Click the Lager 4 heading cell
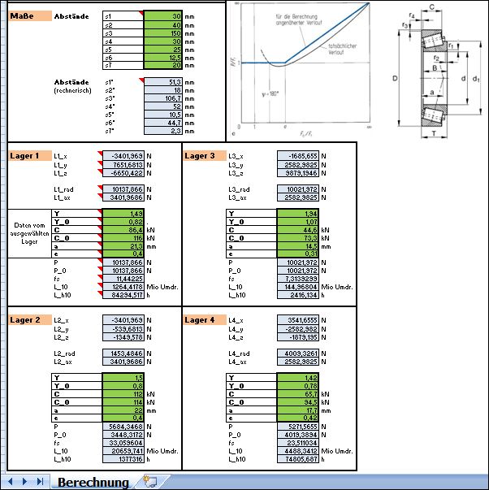 [204, 320]
